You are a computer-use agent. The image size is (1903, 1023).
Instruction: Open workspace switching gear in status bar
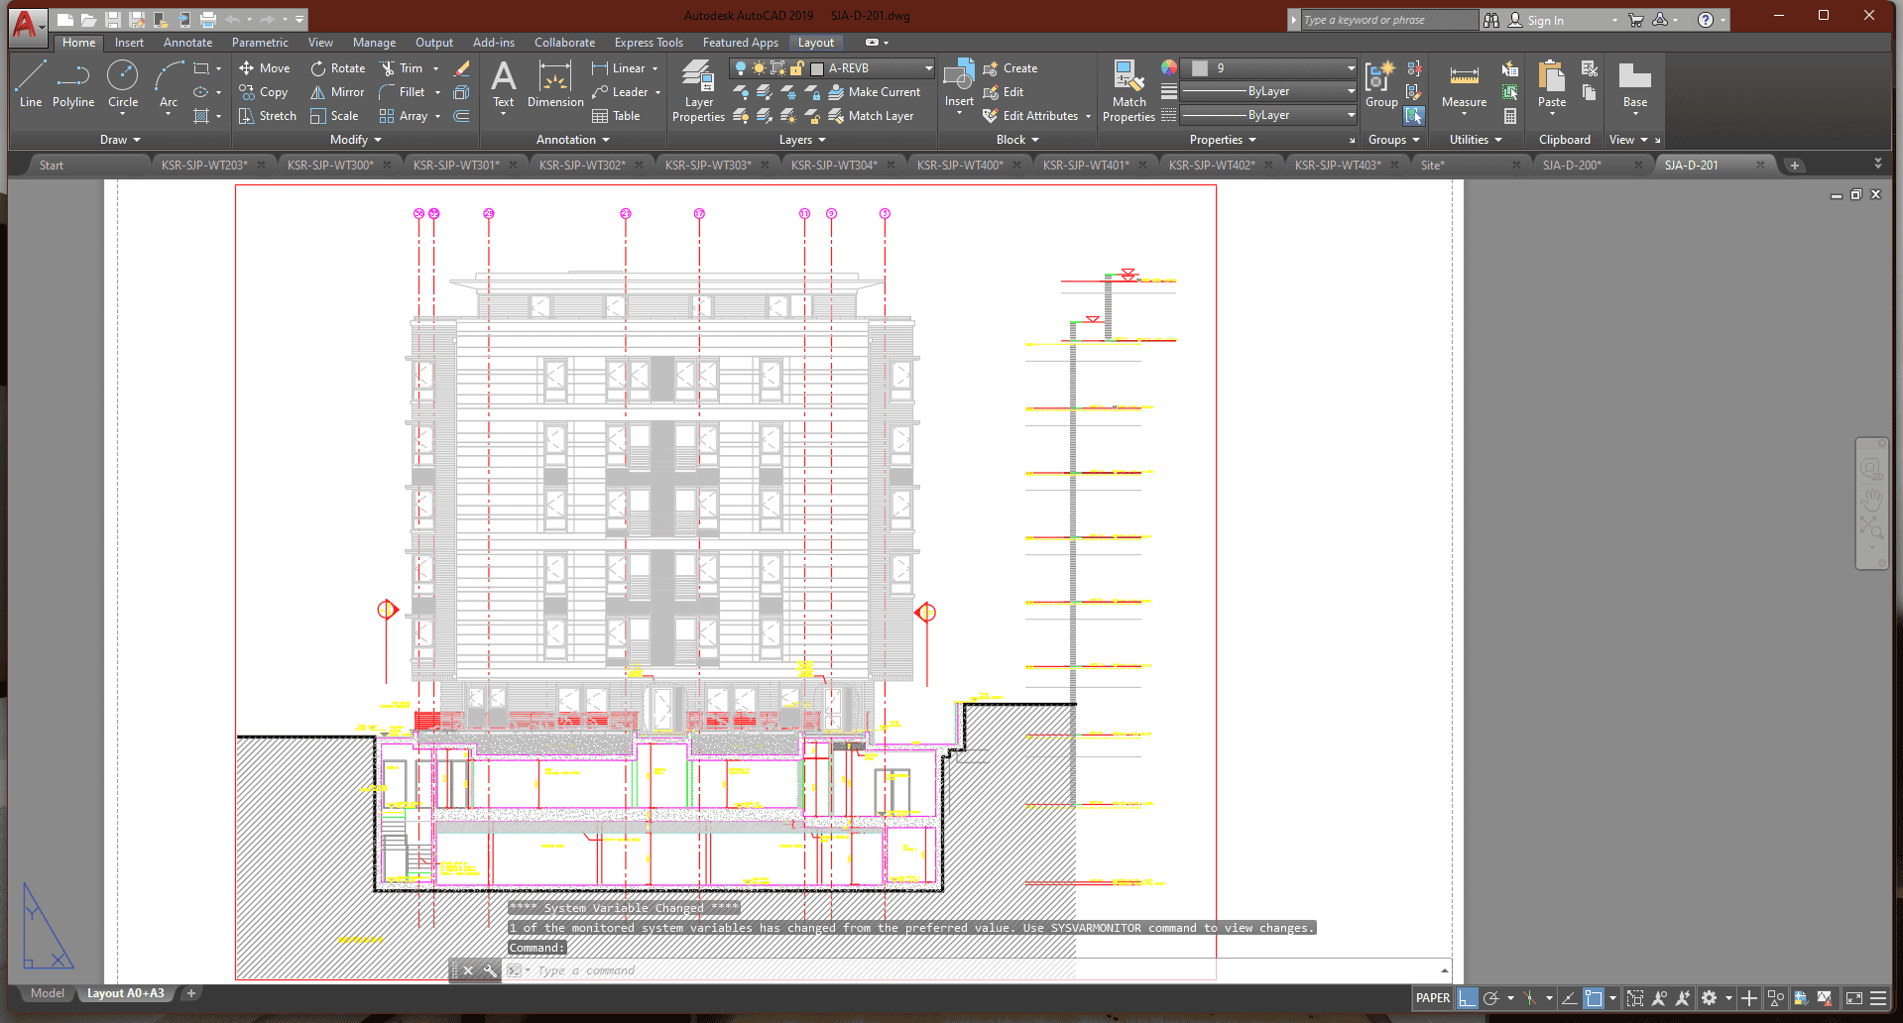pyautogui.click(x=1709, y=998)
